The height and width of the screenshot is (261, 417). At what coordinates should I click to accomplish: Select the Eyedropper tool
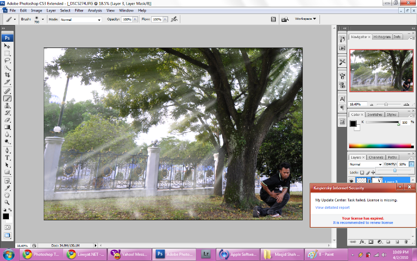click(x=8, y=187)
